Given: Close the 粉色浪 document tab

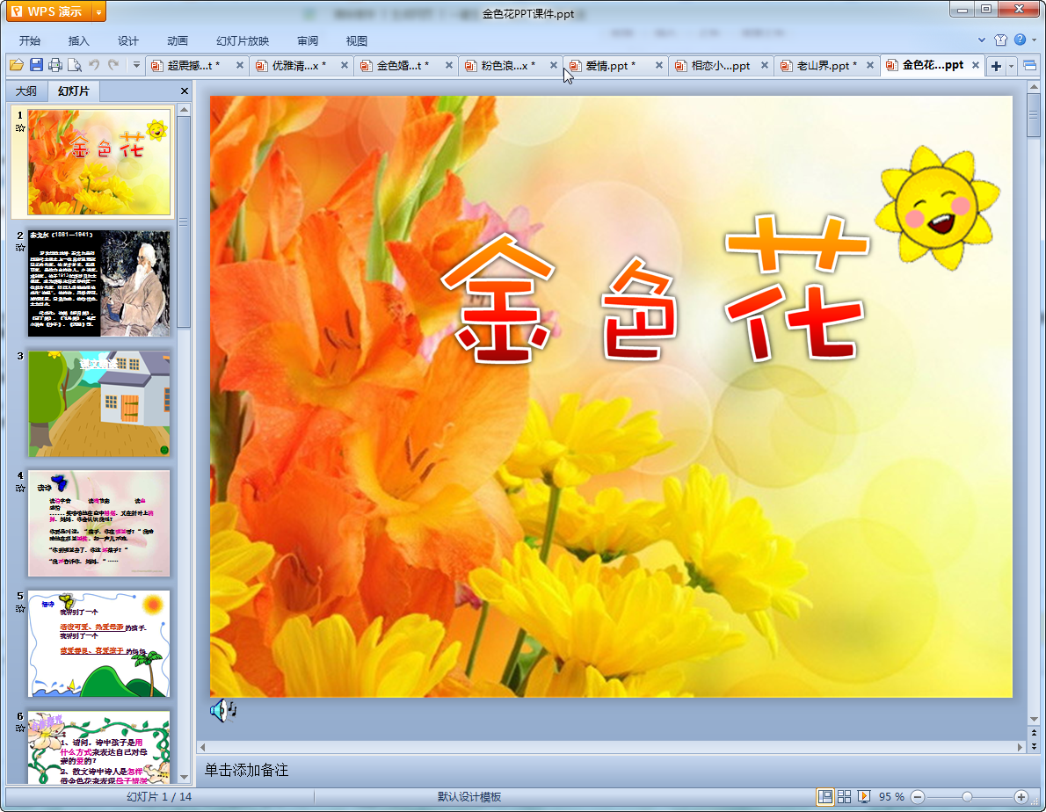Looking at the screenshot, I should 553,65.
